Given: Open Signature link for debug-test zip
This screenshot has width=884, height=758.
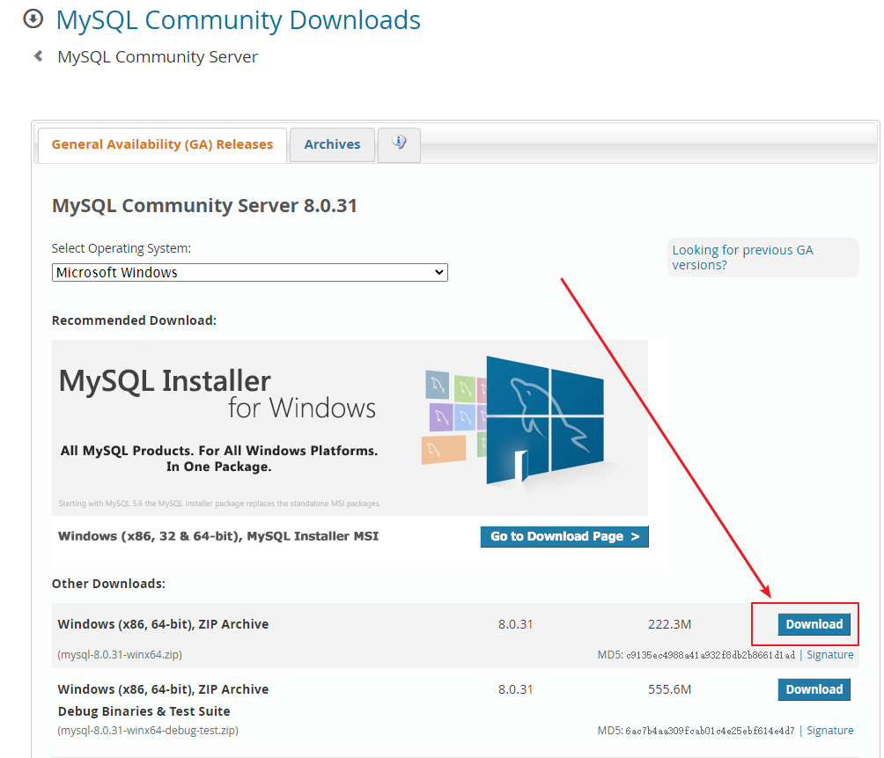Looking at the screenshot, I should [830, 731].
